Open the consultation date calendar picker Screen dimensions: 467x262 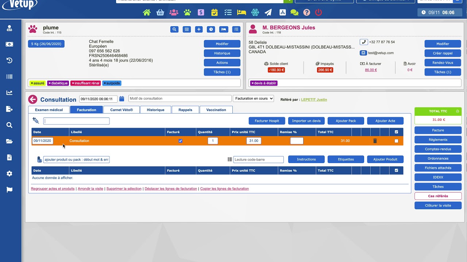pos(122,99)
